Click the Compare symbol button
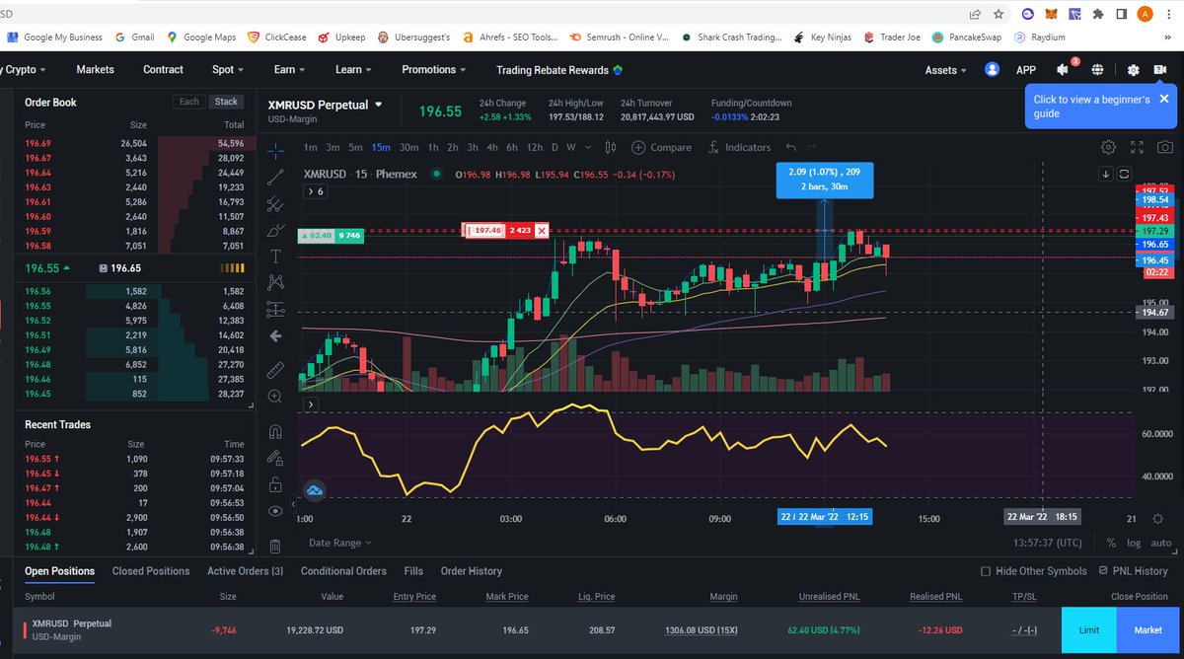This screenshot has width=1184, height=659. (x=662, y=147)
